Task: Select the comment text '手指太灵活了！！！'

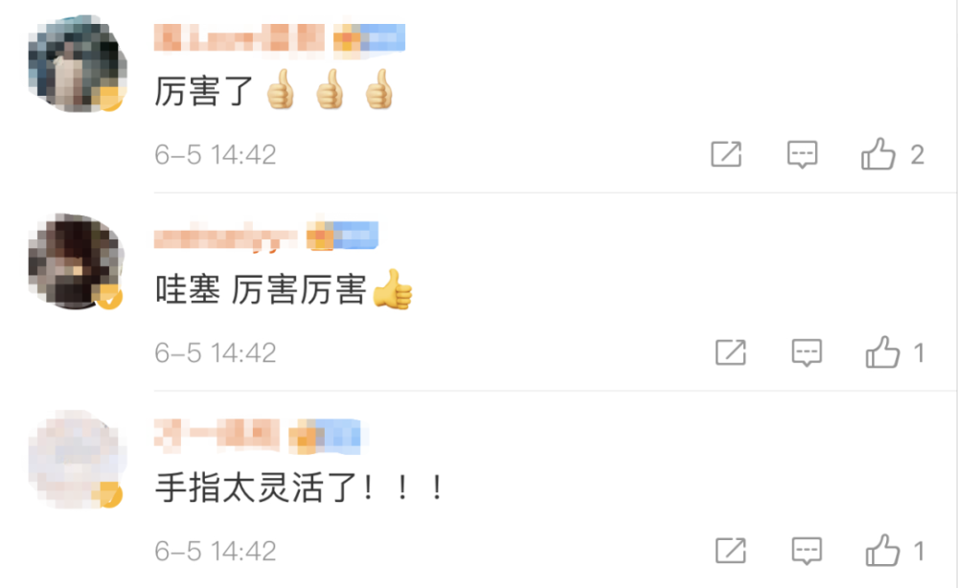Action: click(300, 487)
